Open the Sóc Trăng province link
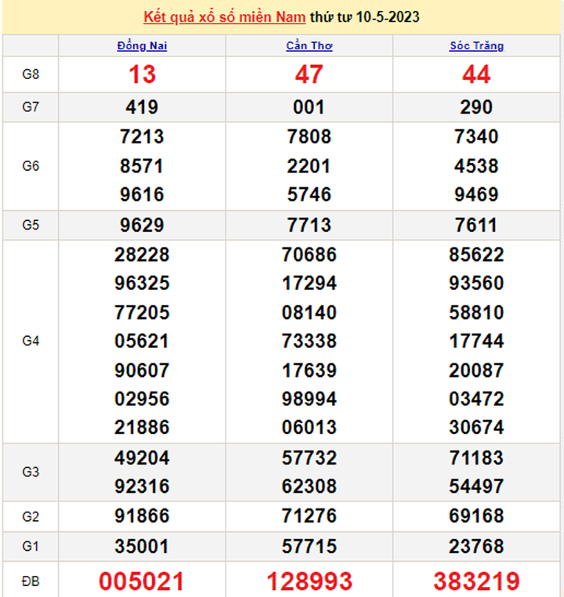 [x=476, y=46]
